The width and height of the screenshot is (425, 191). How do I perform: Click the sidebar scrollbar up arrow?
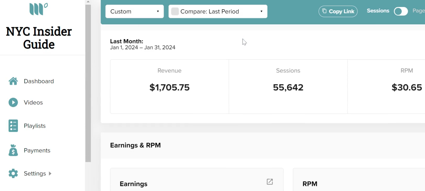tap(88, 2)
